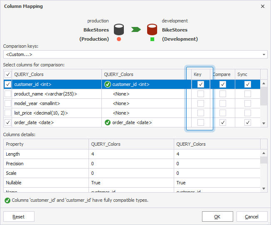Disable Sync checkbox for order_date row
This screenshot has width=271, height=225.
[x=248, y=122]
